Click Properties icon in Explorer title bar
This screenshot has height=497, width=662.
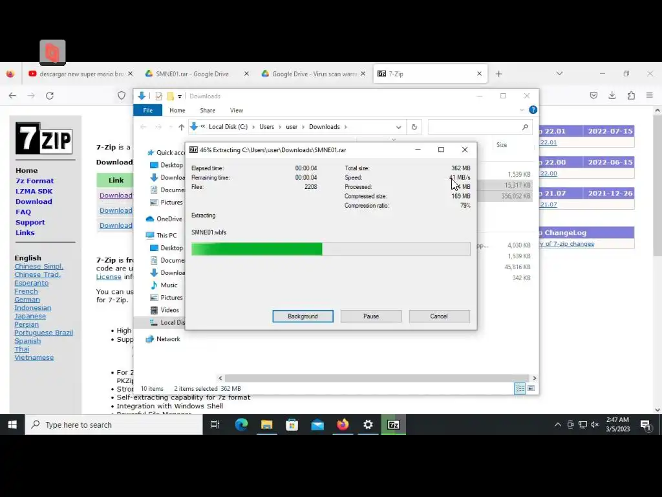159,96
